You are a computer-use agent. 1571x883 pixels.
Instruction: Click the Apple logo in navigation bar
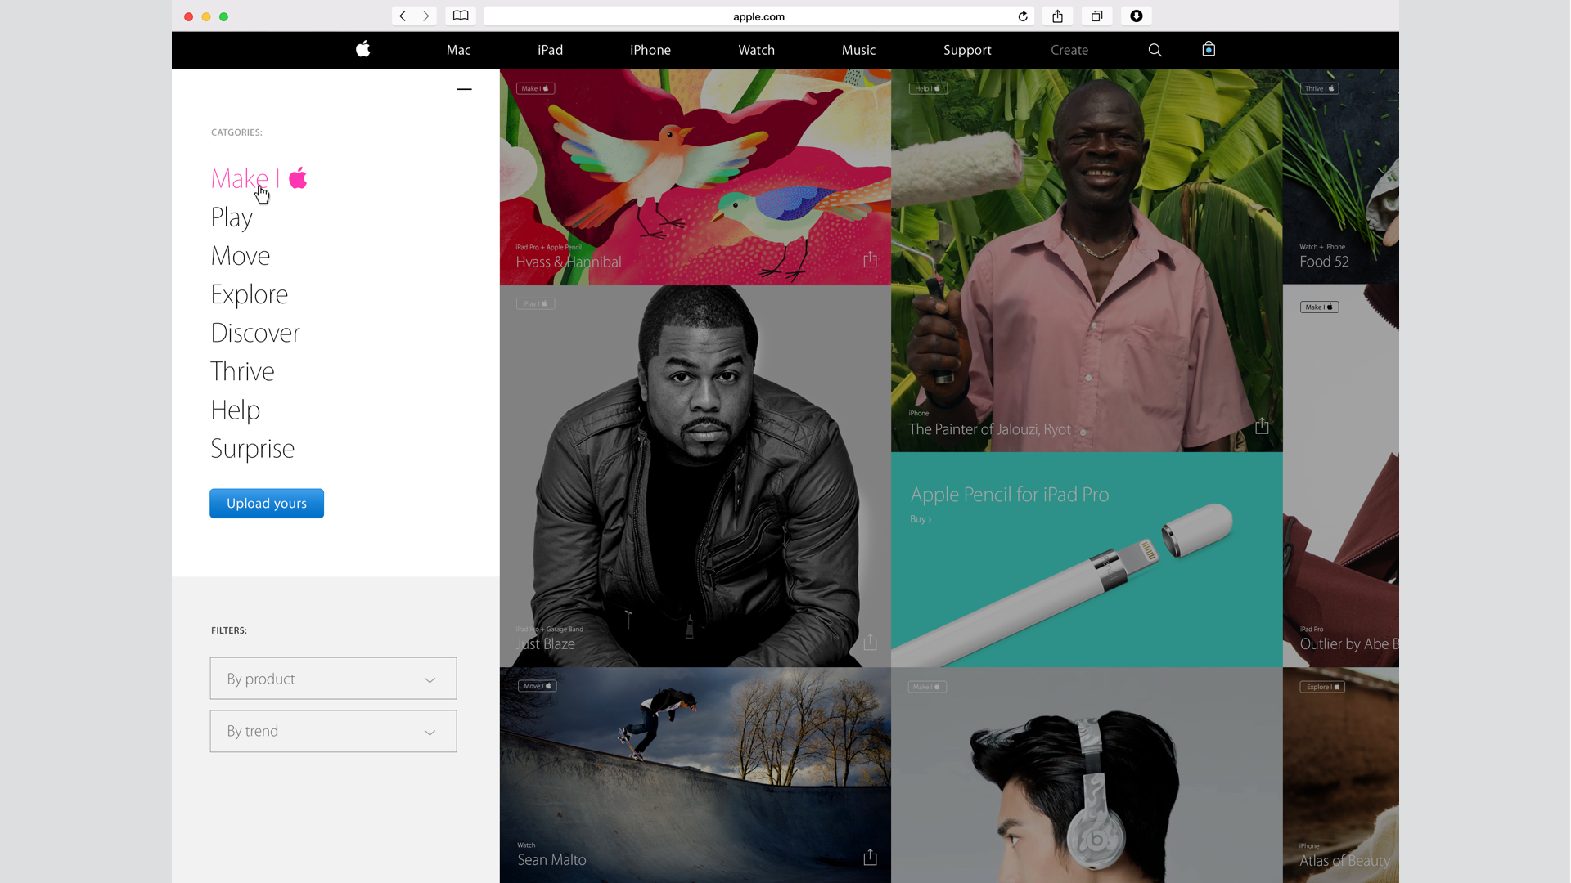pyautogui.click(x=363, y=49)
